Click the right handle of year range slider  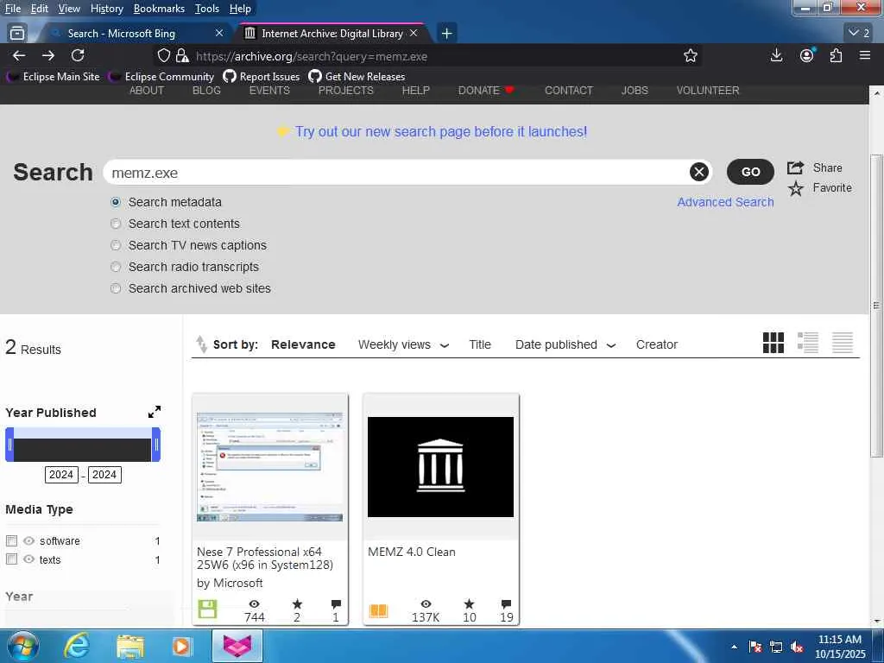pos(156,445)
